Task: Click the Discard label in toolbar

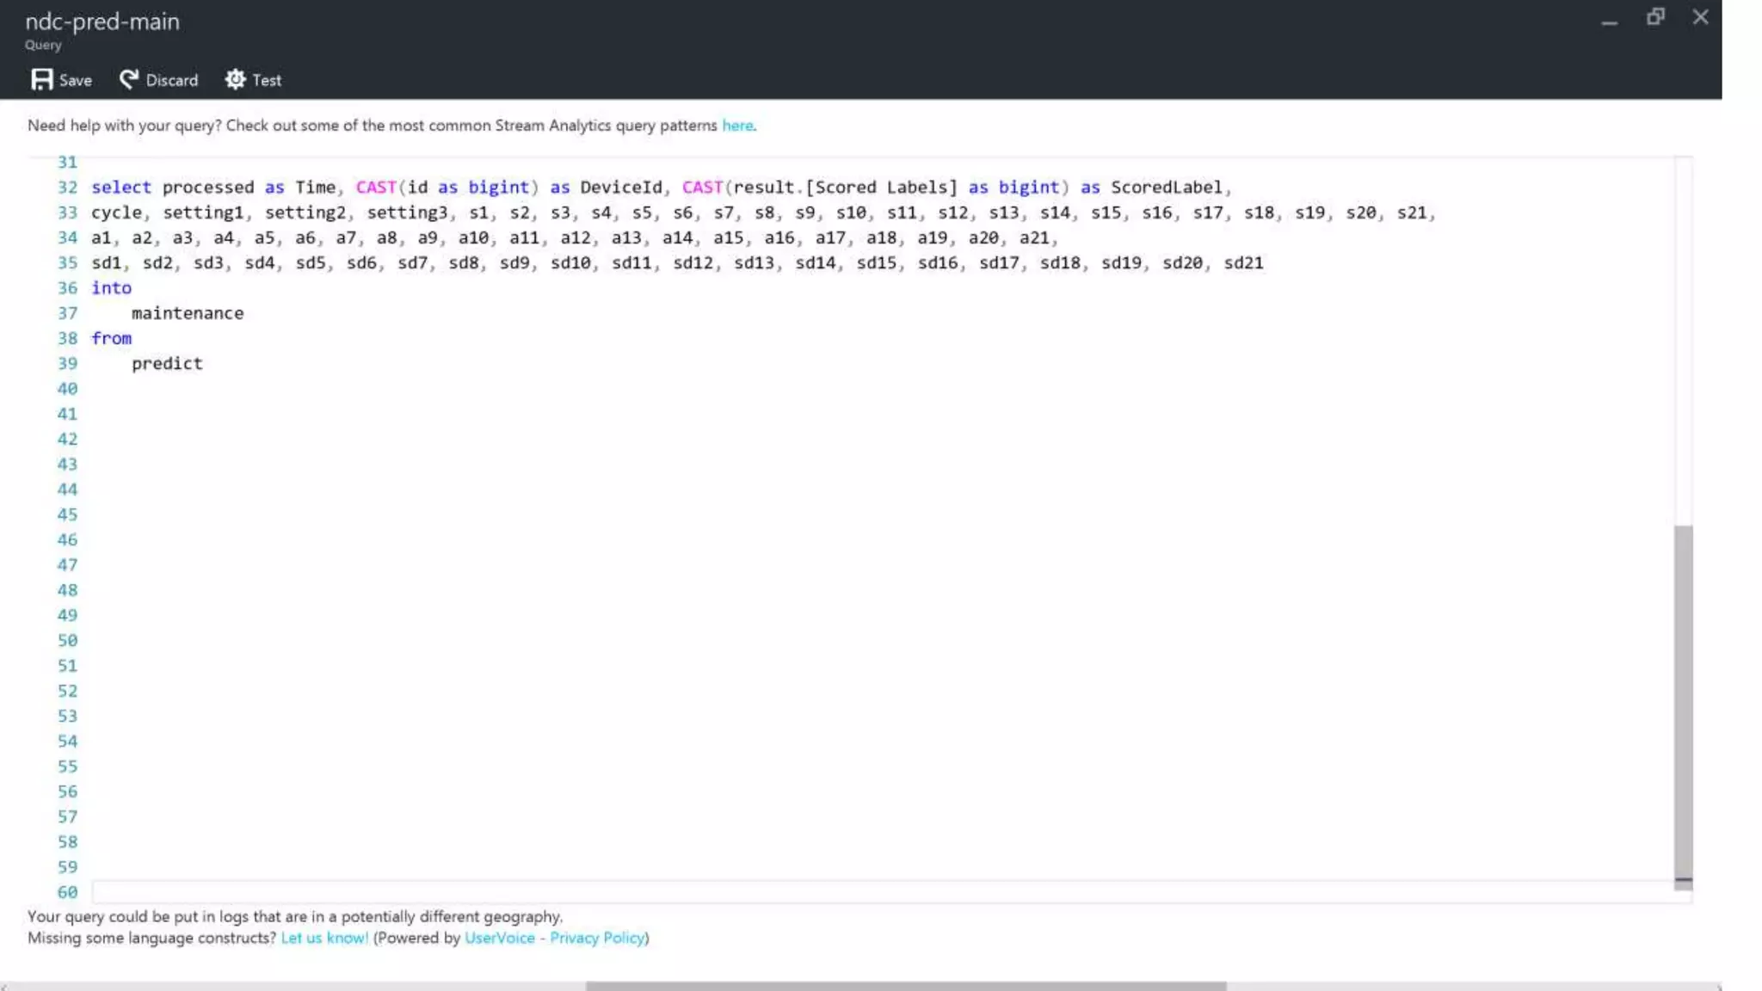Action: click(x=171, y=81)
